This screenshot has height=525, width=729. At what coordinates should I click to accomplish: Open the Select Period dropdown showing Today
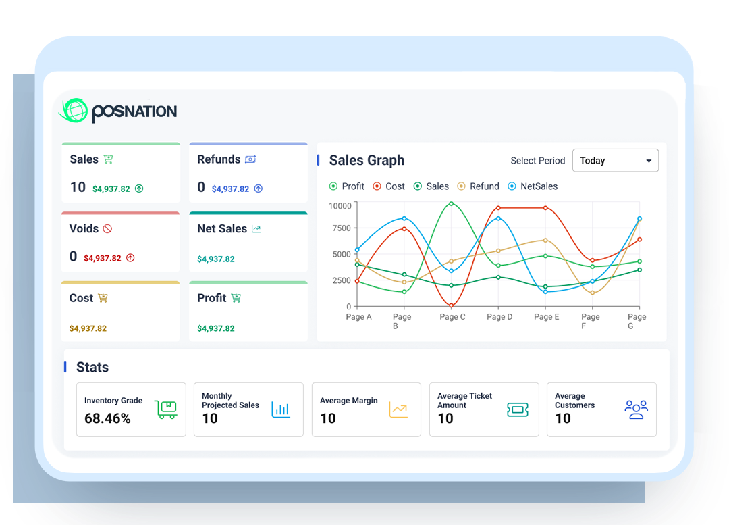616,161
